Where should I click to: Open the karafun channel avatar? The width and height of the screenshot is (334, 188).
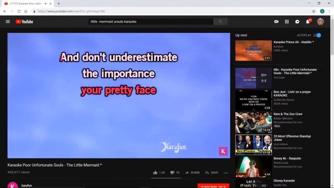pos(13,185)
